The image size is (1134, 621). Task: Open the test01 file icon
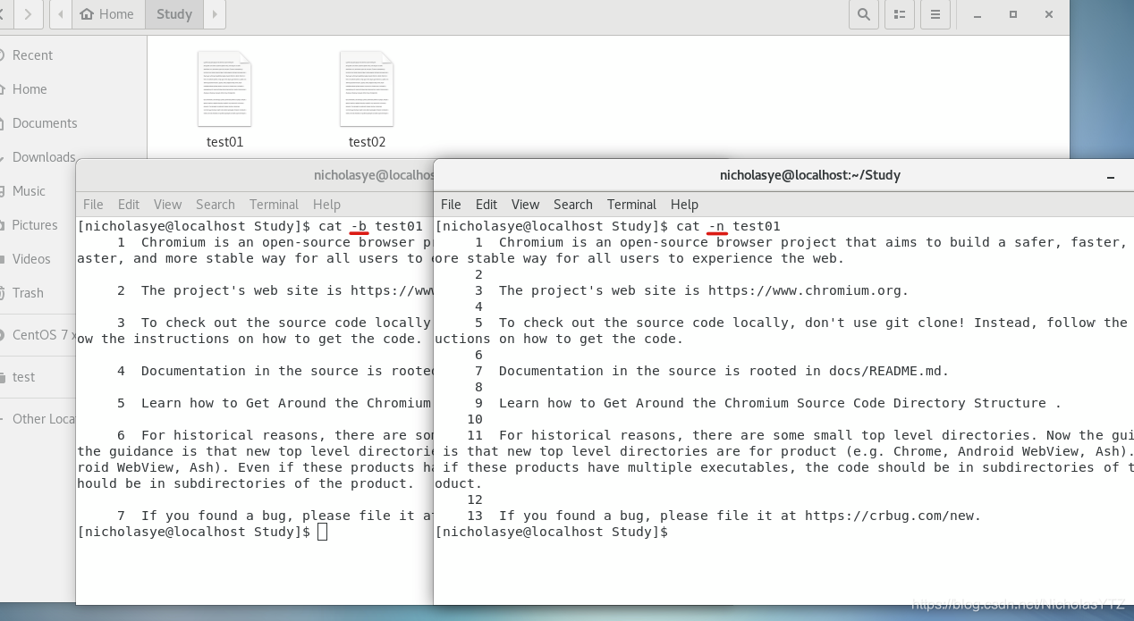click(224, 89)
